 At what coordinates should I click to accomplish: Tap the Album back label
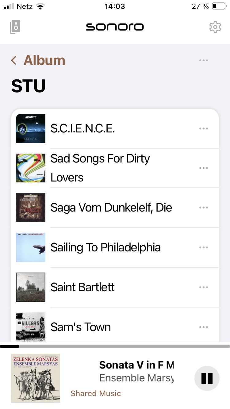(x=44, y=60)
